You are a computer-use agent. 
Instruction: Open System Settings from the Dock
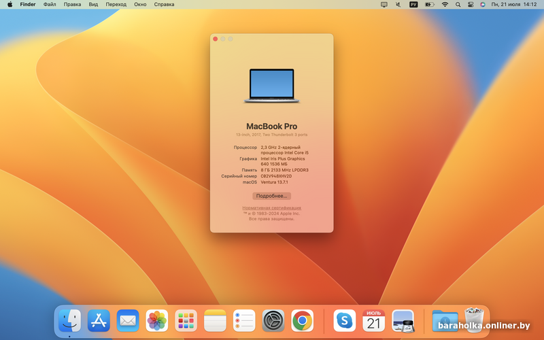click(x=273, y=320)
